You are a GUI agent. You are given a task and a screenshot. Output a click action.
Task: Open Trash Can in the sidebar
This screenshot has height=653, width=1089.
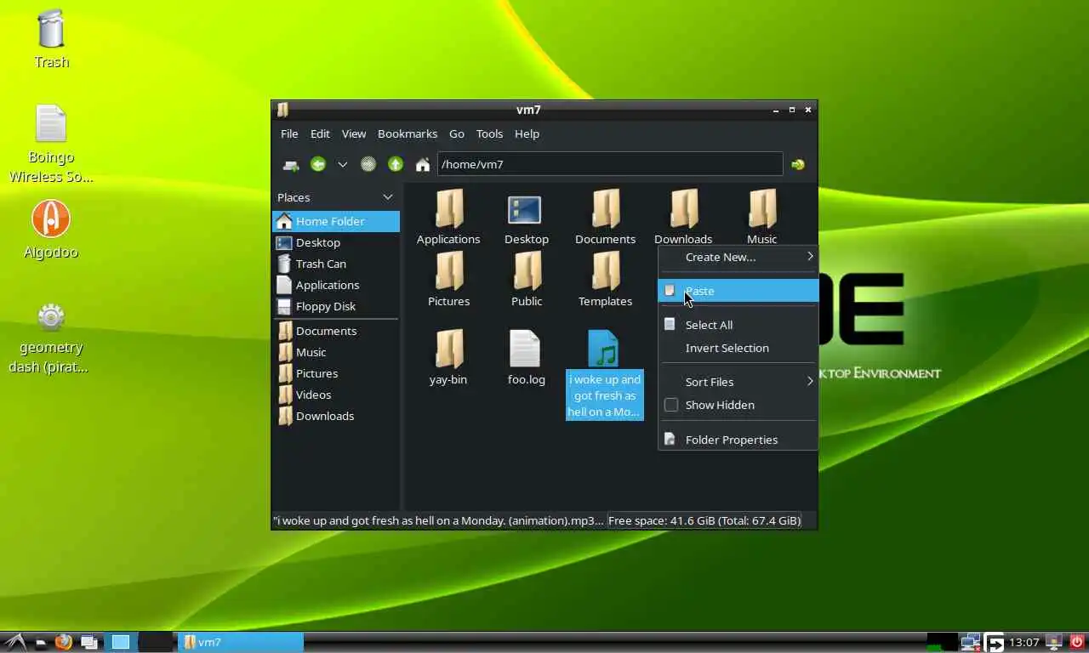tap(335, 264)
